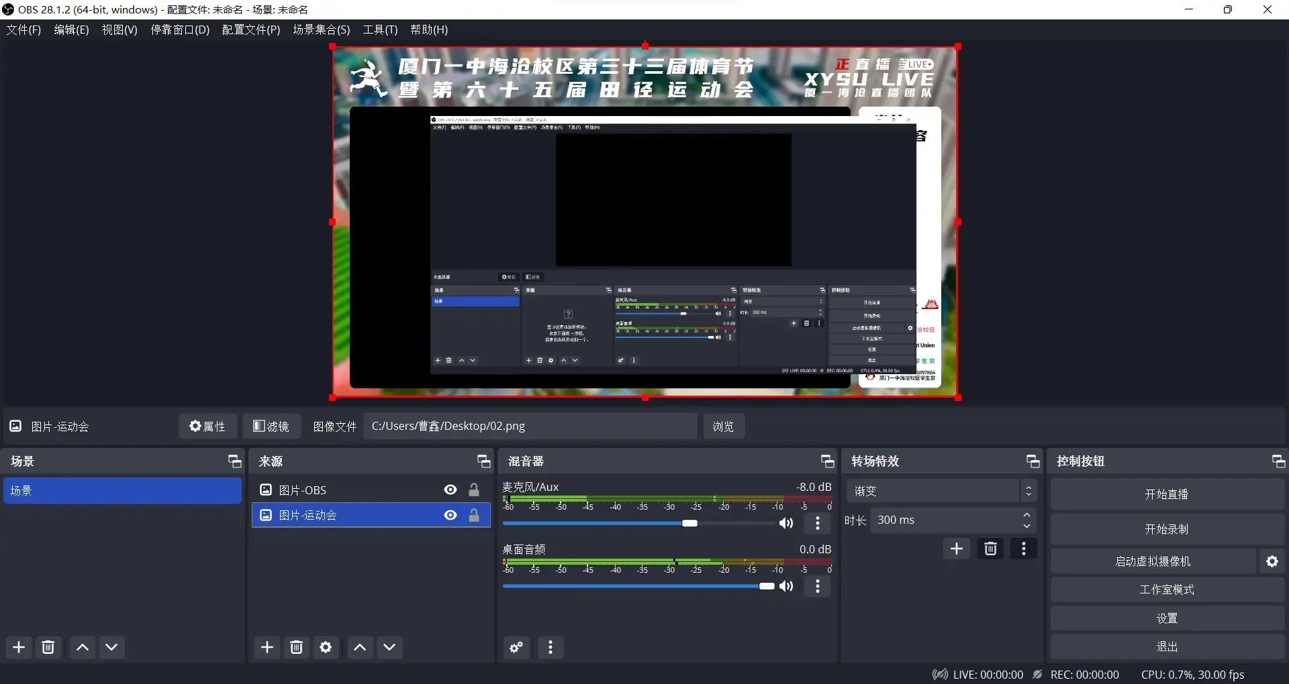
Task: Click the preview canvas image
Action: click(x=644, y=222)
